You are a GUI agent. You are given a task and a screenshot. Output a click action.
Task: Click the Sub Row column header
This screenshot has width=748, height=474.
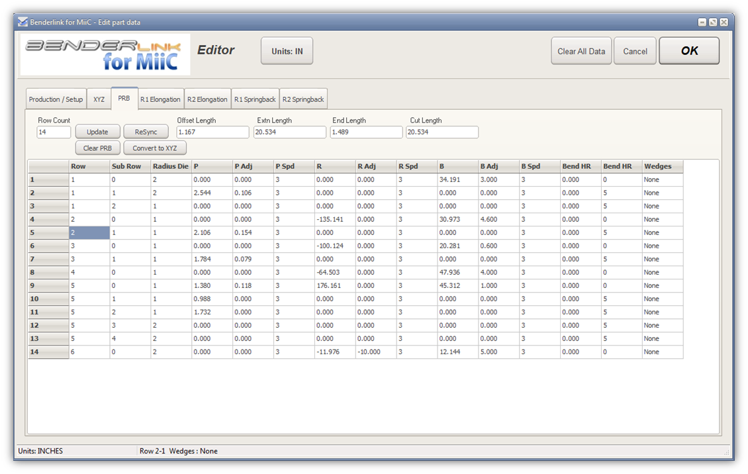coord(130,166)
